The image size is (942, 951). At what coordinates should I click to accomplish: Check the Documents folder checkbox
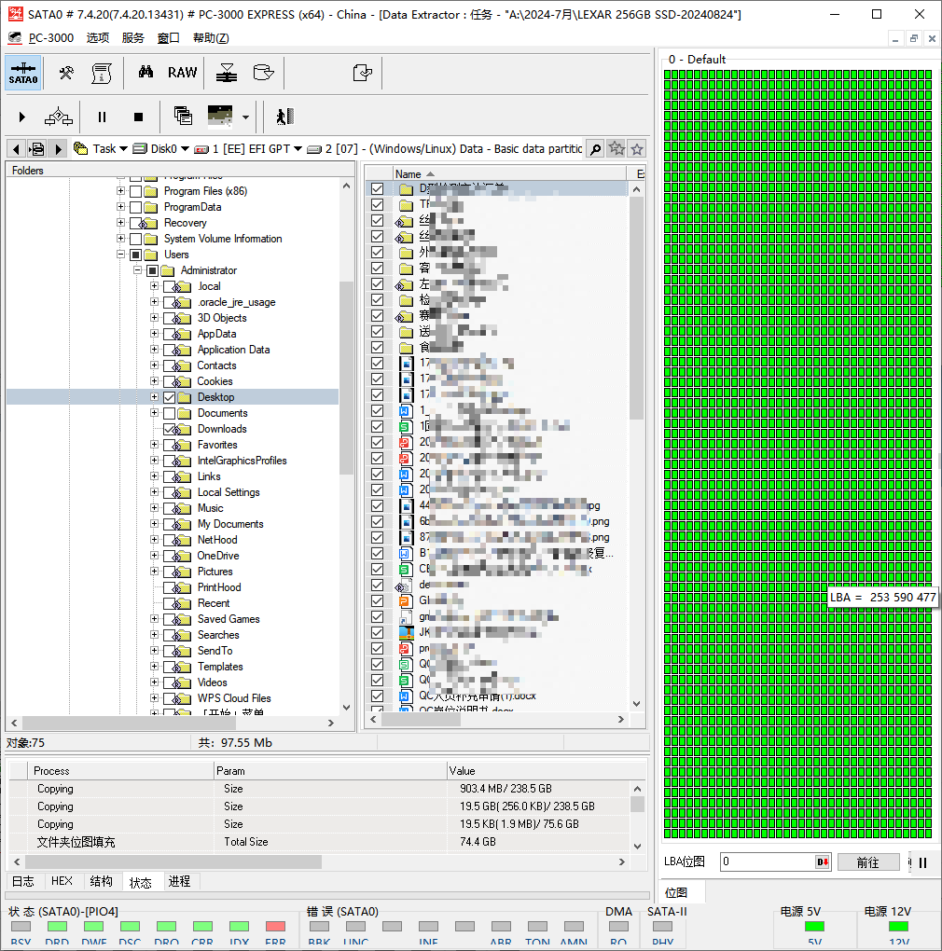169,413
